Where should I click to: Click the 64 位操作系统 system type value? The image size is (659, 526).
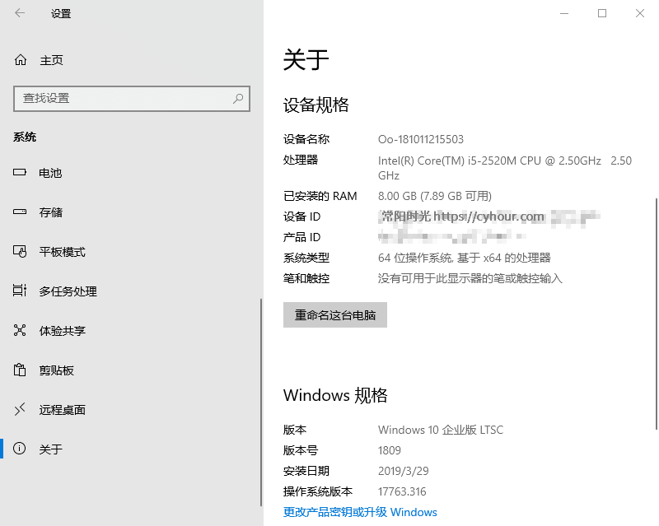[464, 258]
